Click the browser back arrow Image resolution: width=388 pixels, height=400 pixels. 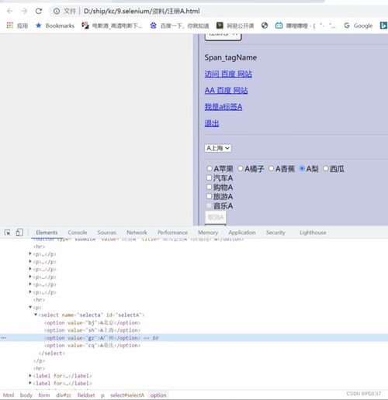pyautogui.click(x=10, y=11)
